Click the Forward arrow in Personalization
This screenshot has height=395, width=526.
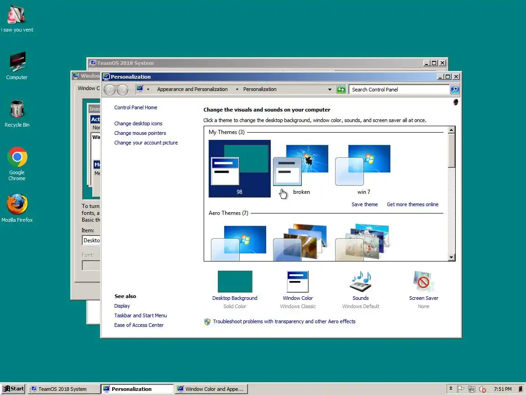pyautogui.click(x=122, y=90)
